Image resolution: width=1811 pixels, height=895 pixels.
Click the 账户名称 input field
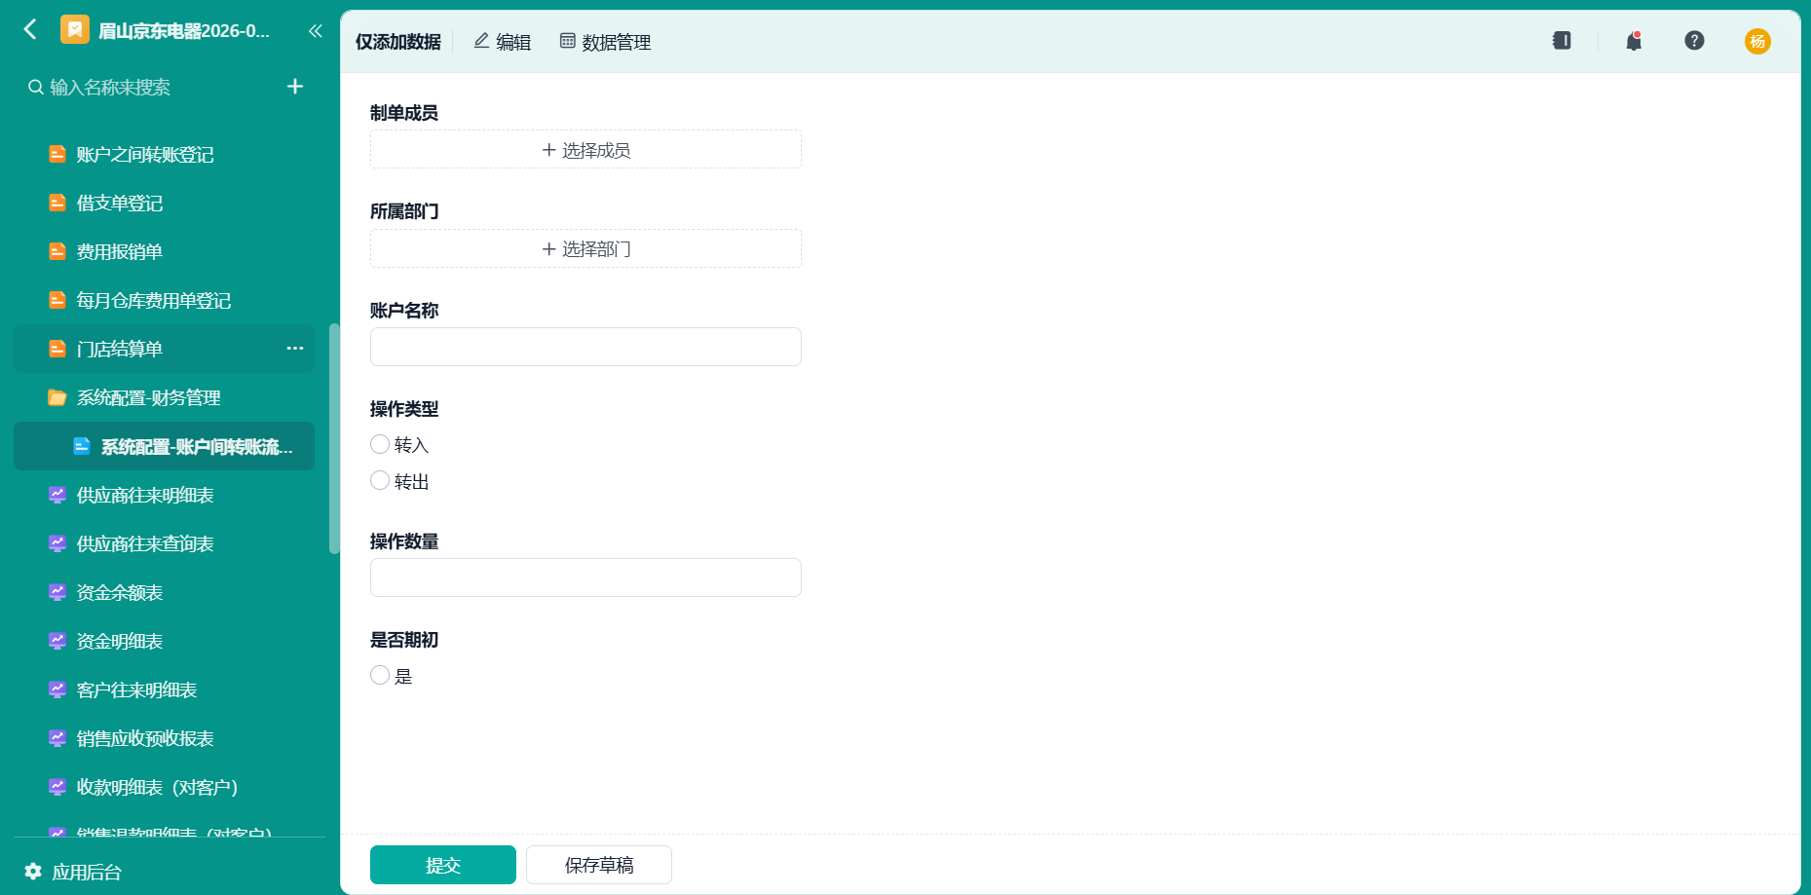[x=585, y=347]
